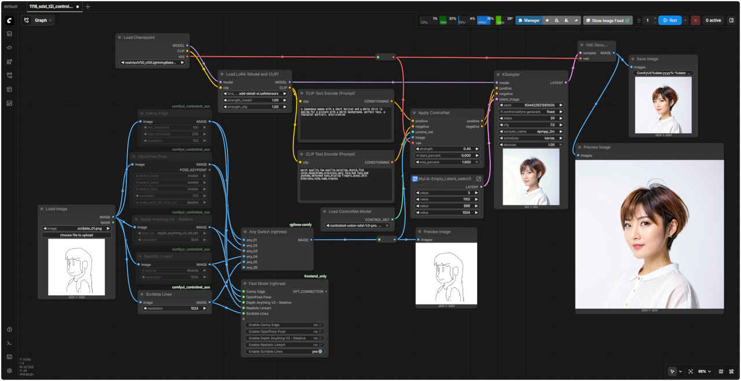Image resolution: width=741 pixels, height=381 pixels.
Task: Toggle the right side panel icon
Action: pyautogui.click(x=731, y=20)
